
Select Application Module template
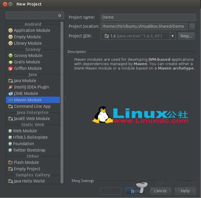point(33,30)
